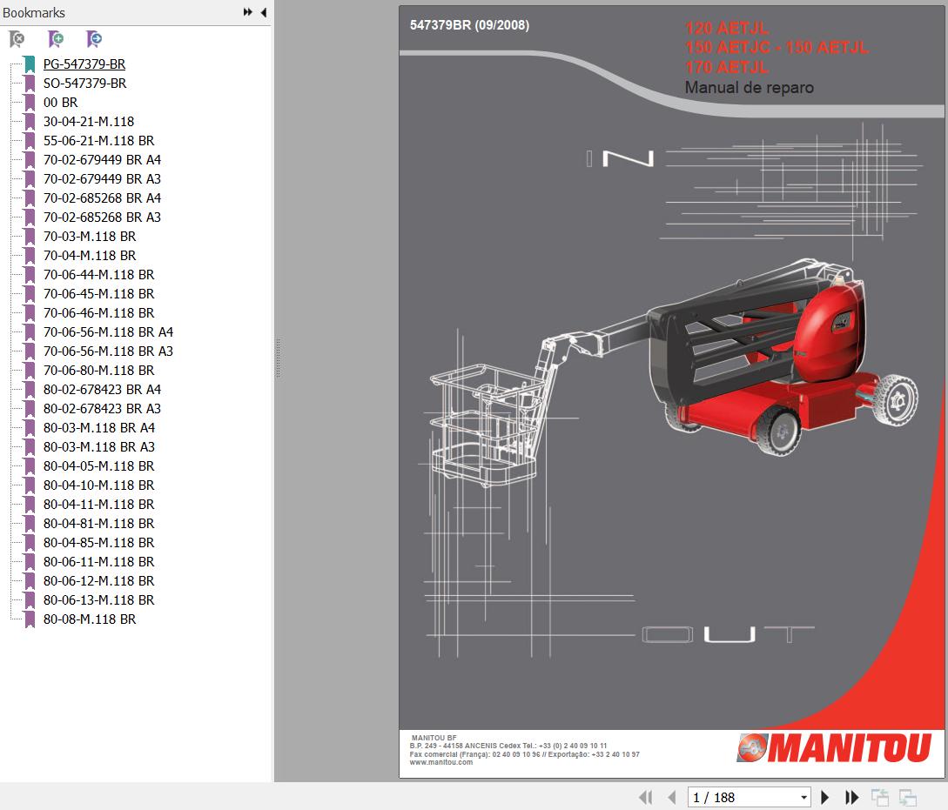Image resolution: width=948 pixels, height=810 pixels.
Task: Open bookmark 70-06-56-M.118 BR A4
Action: point(108,332)
